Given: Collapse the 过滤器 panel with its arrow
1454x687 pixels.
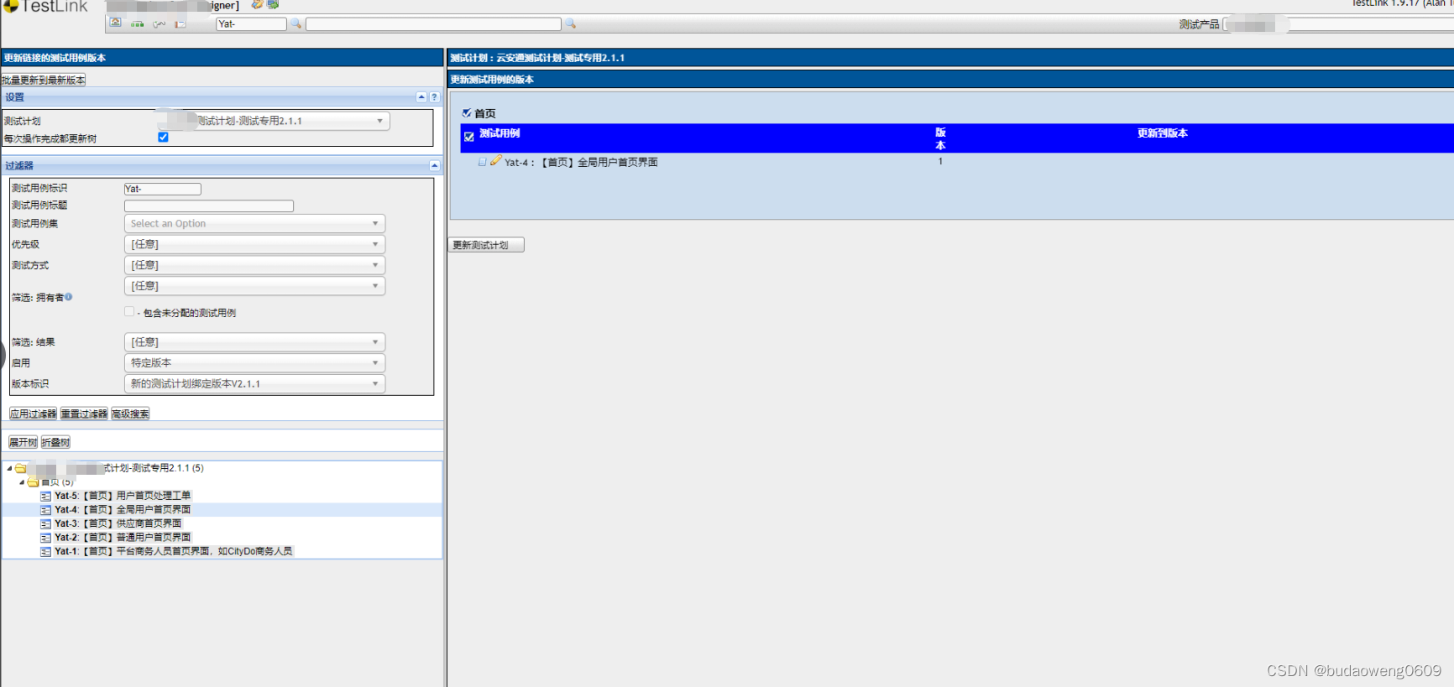Looking at the screenshot, I should [x=434, y=166].
